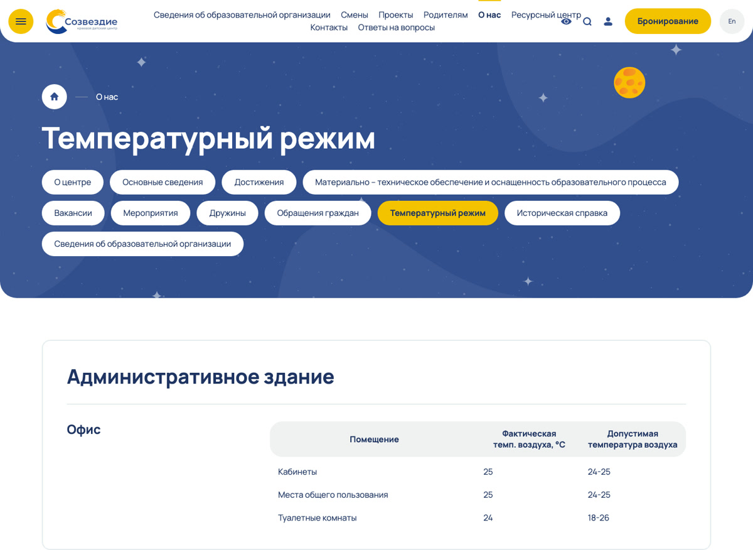Open the yellow hamburger menu
Screen dimensions: 753x550
pyautogui.click(x=21, y=21)
